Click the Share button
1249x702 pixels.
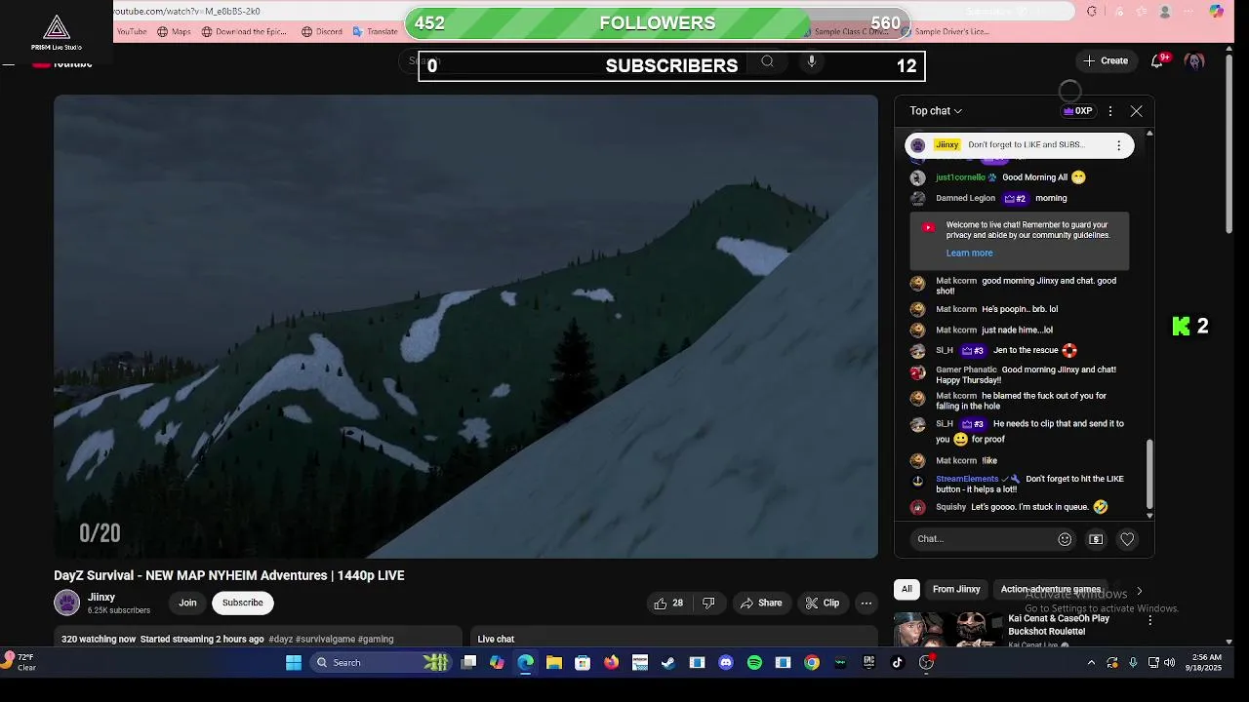tap(760, 604)
